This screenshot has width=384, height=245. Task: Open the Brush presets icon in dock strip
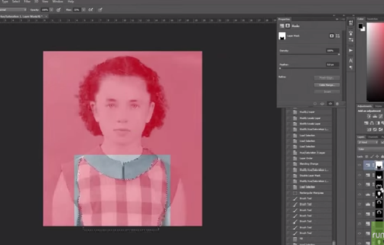pyautogui.click(x=351, y=33)
